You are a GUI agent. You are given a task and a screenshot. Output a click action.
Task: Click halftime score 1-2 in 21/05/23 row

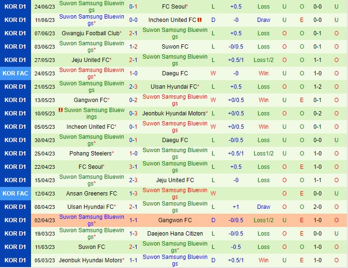tap(317, 87)
